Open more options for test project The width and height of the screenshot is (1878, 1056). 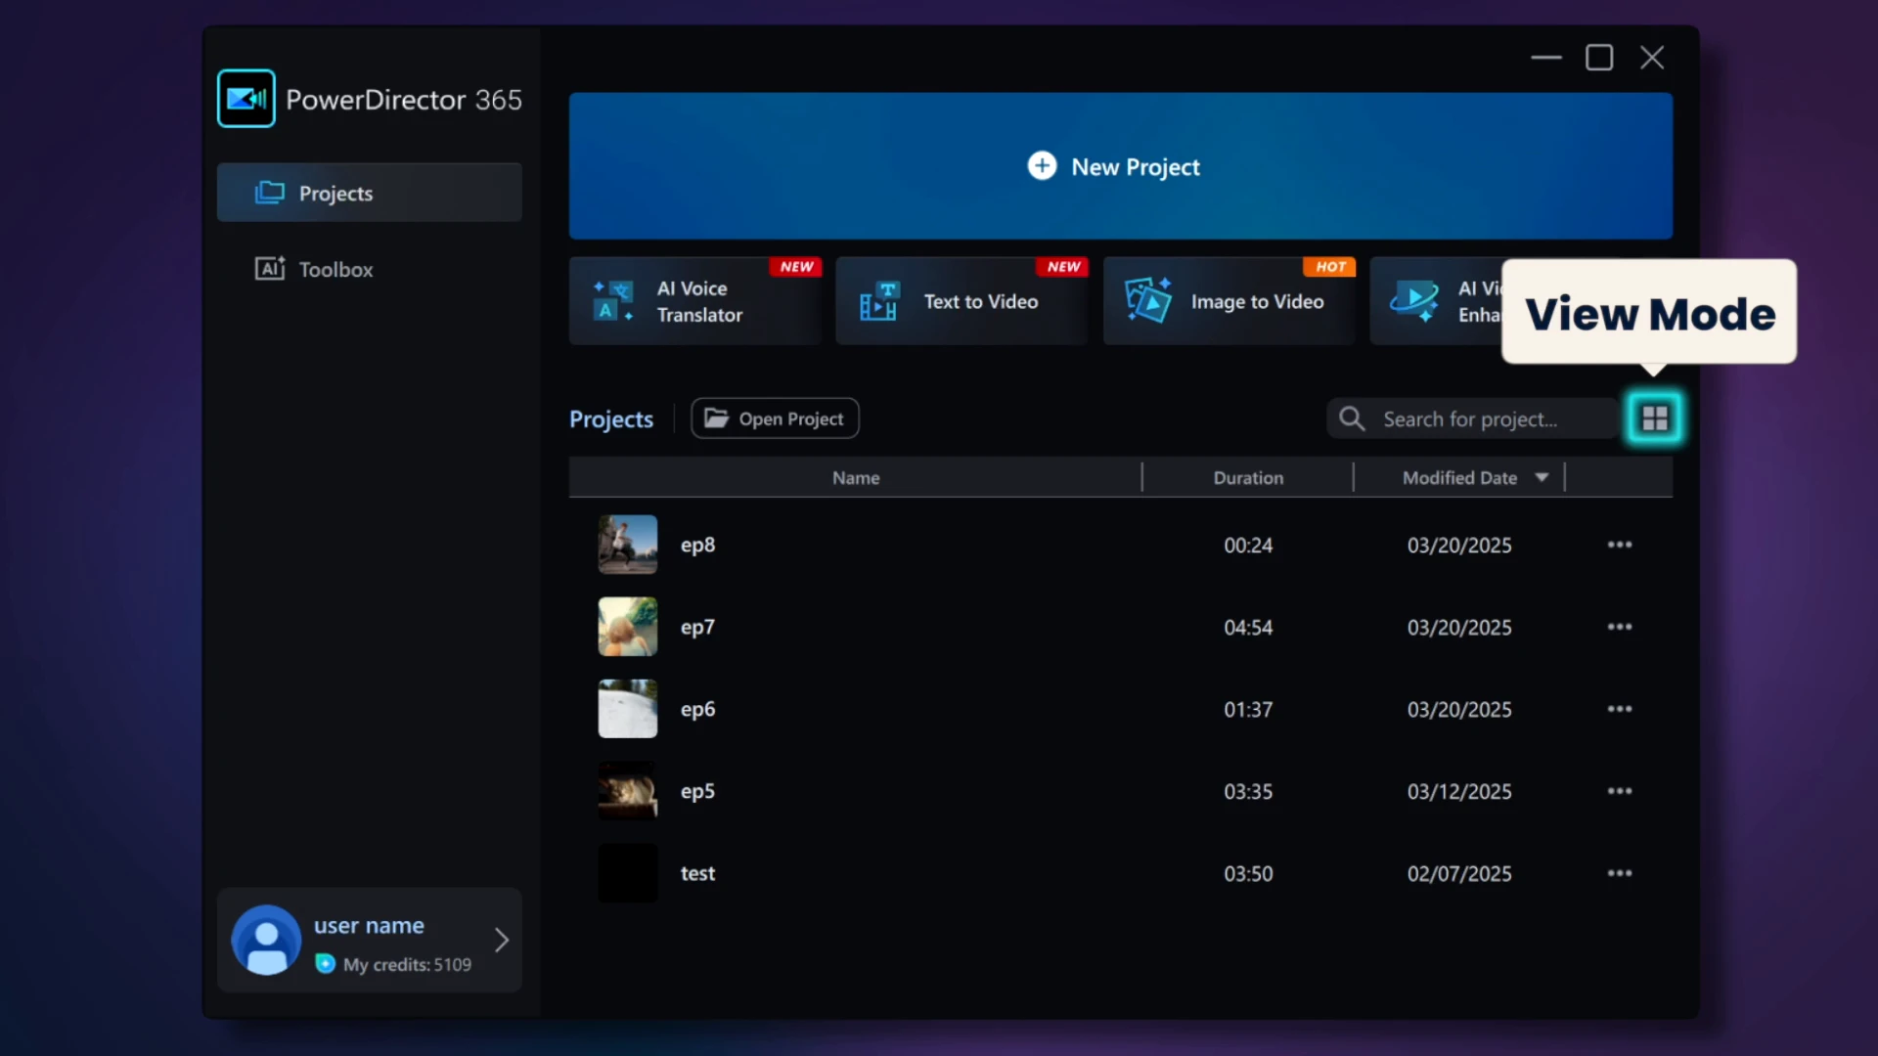pyautogui.click(x=1620, y=873)
